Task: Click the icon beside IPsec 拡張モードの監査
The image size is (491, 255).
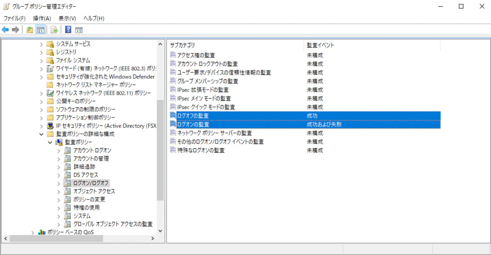Action: (x=173, y=89)
